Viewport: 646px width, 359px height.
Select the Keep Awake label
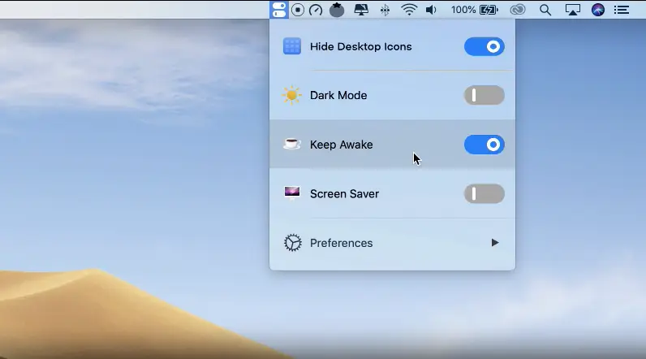tap(341, 145)
